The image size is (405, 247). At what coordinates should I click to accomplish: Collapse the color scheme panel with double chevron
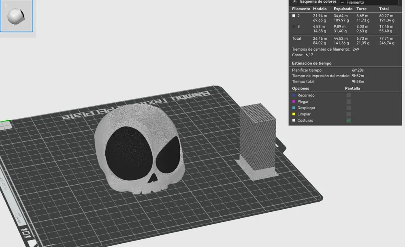294,2
